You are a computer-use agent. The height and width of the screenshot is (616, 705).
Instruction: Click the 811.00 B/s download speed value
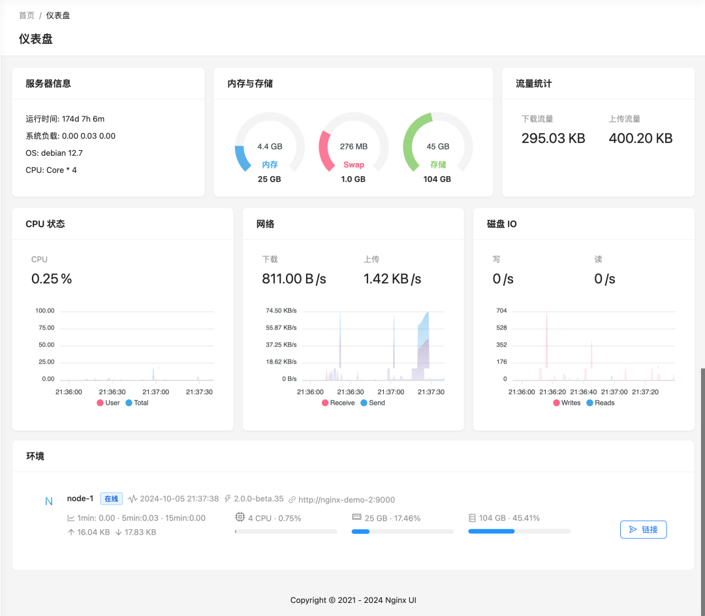(294, 279)
